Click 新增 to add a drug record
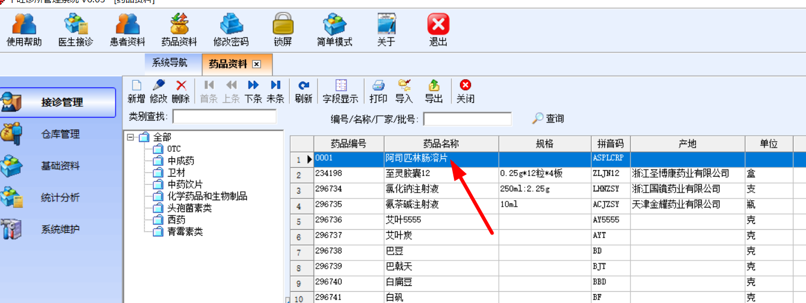Image resolution: width=806 pixels, height=303 pixels. (136, 92)
